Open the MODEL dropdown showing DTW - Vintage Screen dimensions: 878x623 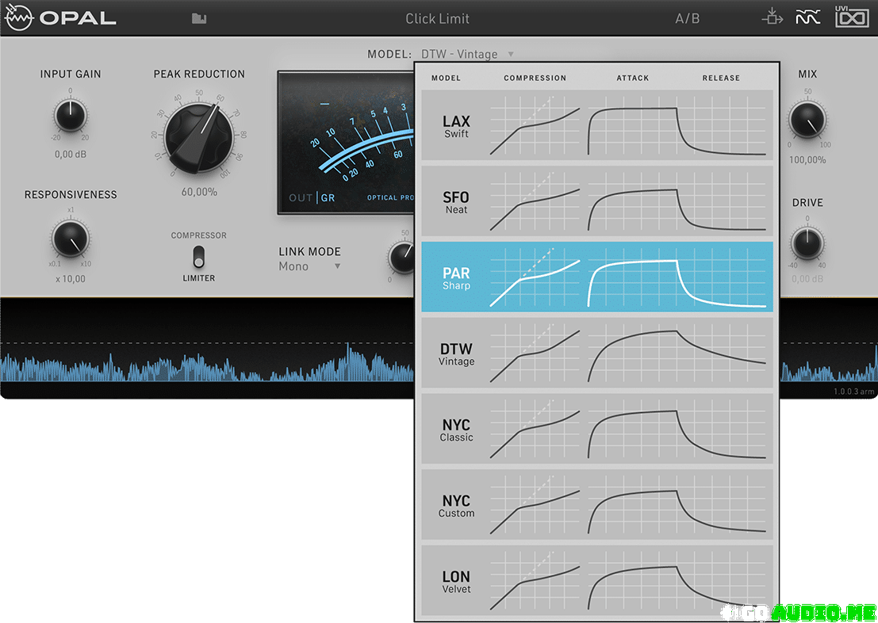point(467,54)
